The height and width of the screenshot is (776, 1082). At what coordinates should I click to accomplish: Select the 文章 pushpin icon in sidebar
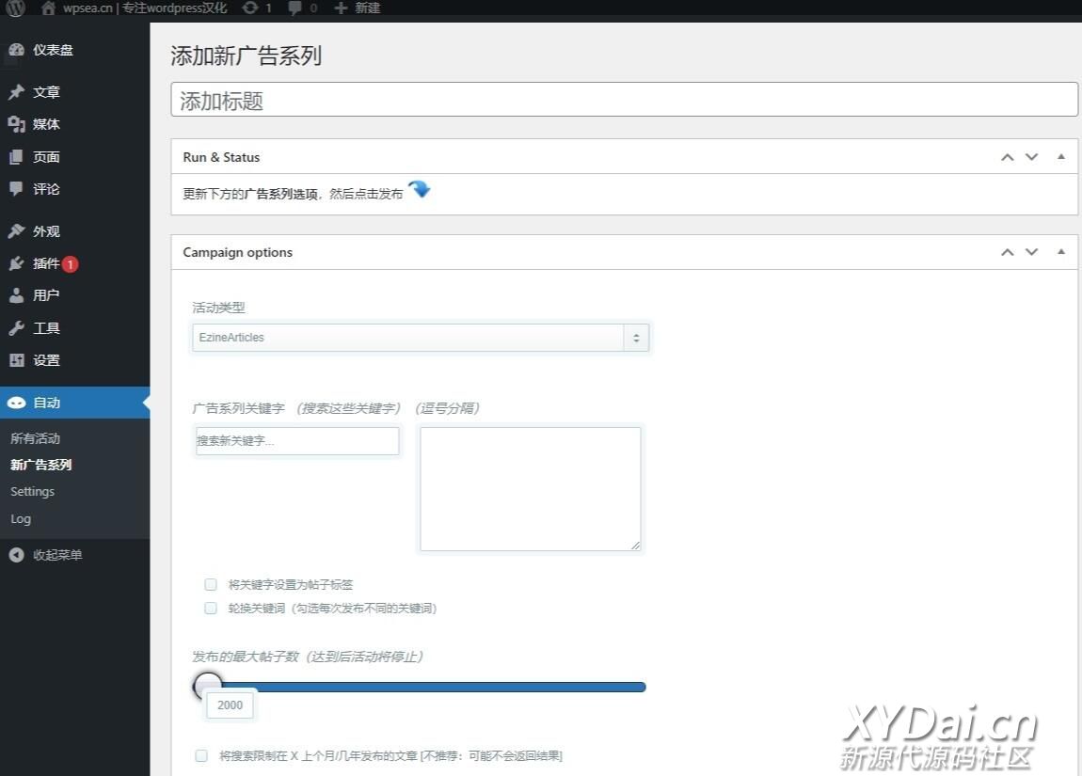[17, 91]
